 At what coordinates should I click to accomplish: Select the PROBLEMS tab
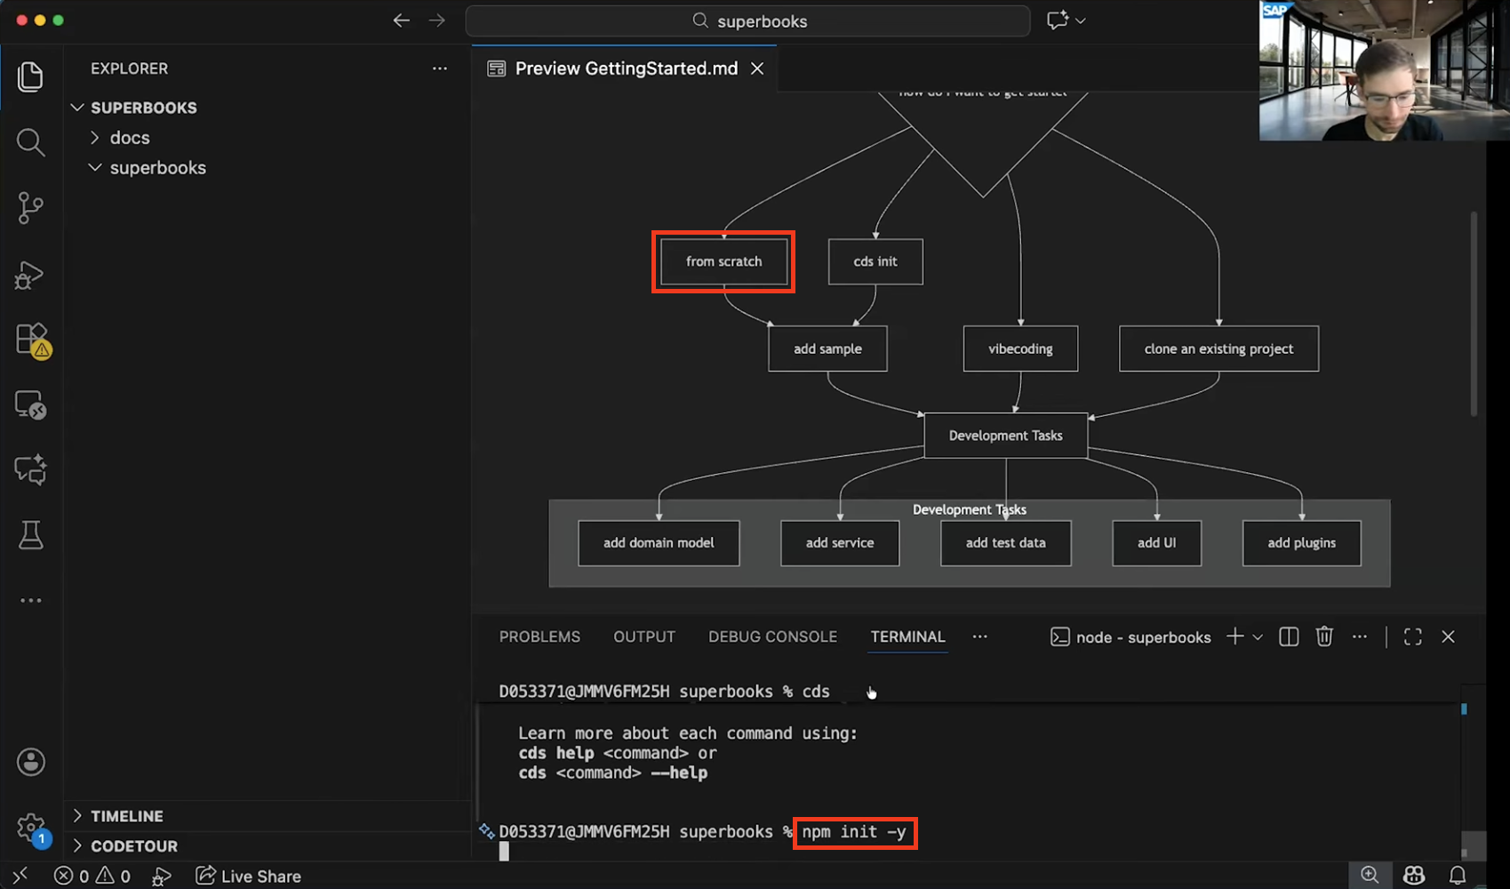[x=539, y=637]
